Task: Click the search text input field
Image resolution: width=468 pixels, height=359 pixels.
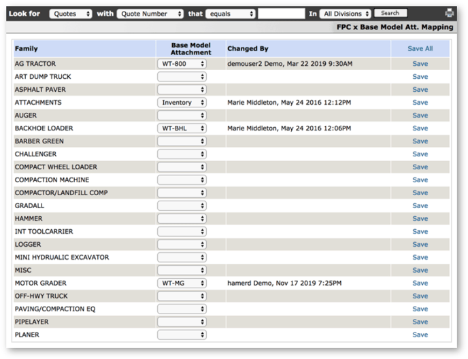Action: [x=282, y=14]
